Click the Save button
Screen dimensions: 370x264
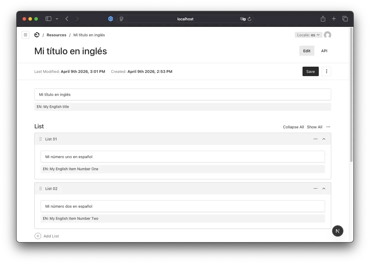(x=311, y=71)
